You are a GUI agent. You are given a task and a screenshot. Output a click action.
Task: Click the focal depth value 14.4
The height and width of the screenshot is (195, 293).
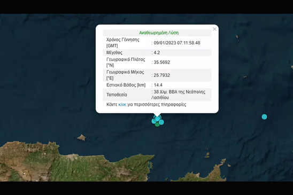click(158, 85)
